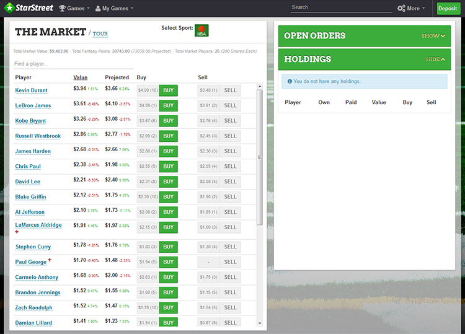Click the scrollbar up arrow in market list
The height and width of the screenshot is (334, 465).
(260, 86)
